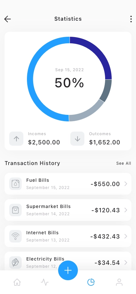Open the three-dot overflow menu
This screenshot has height=294, width=136.
coord(131,19)
